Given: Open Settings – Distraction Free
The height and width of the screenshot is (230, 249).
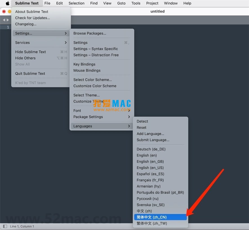Looking at the screenshot, I should (x=102, y=55).
